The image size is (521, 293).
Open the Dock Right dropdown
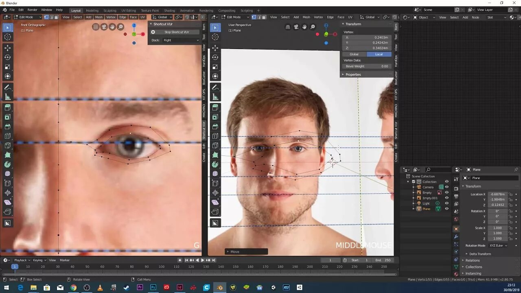pyautogui.click(x=181, y=40)
